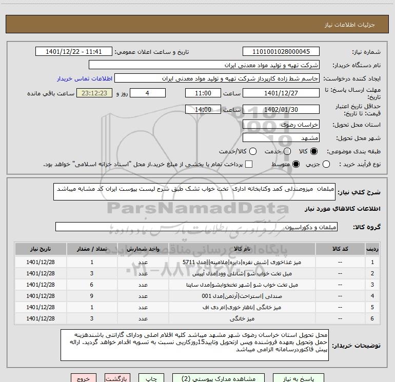Screen dimensions: 395x382
Task: Select row میز غذاخوری مدل 5711
Action: tap(197, 262)
